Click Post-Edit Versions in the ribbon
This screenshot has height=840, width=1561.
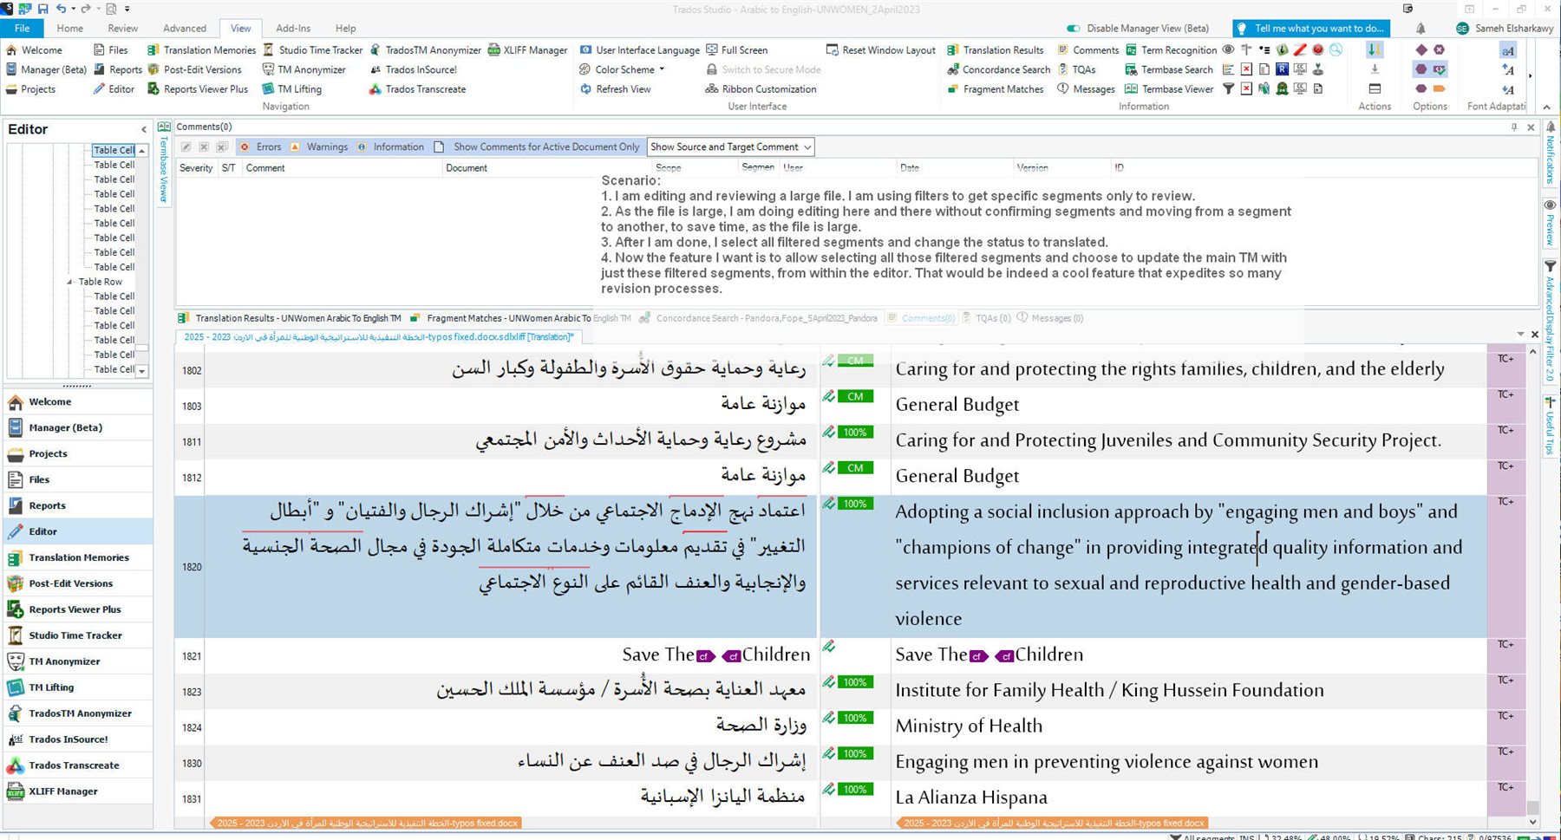(x=194, y=69)
